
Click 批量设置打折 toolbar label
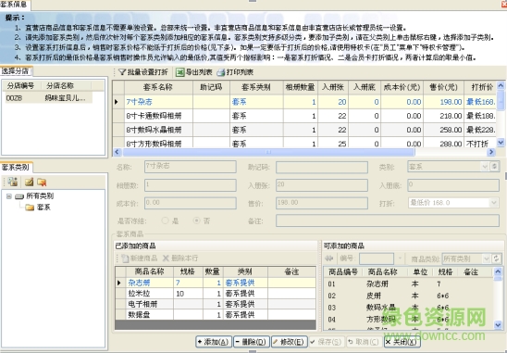click(x=147, y=72)
